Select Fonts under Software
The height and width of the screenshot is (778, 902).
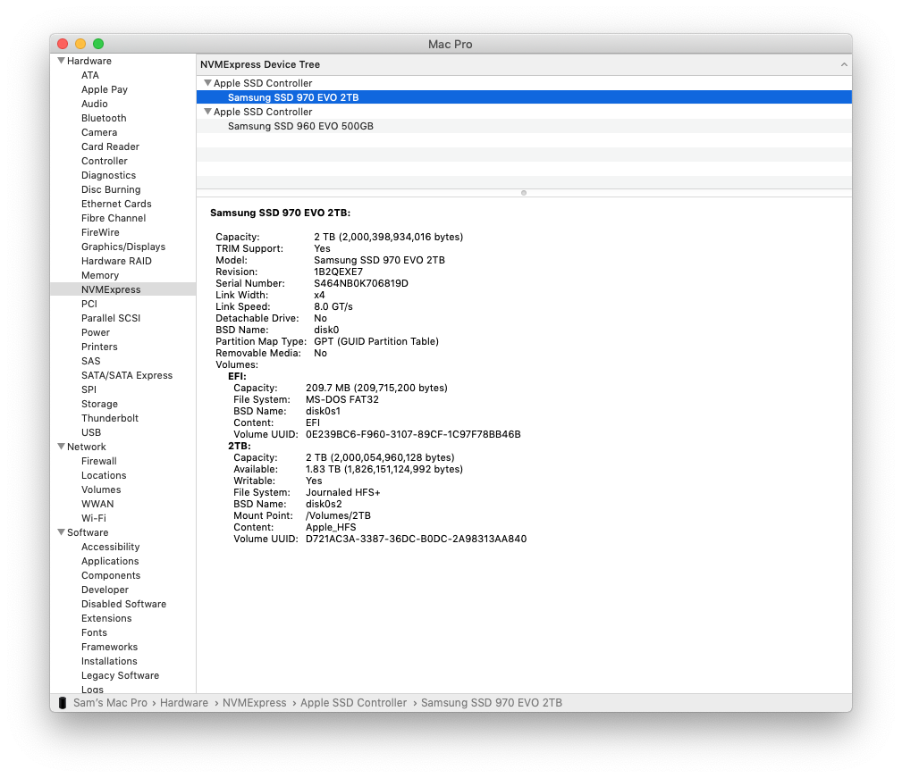[94, 632]
